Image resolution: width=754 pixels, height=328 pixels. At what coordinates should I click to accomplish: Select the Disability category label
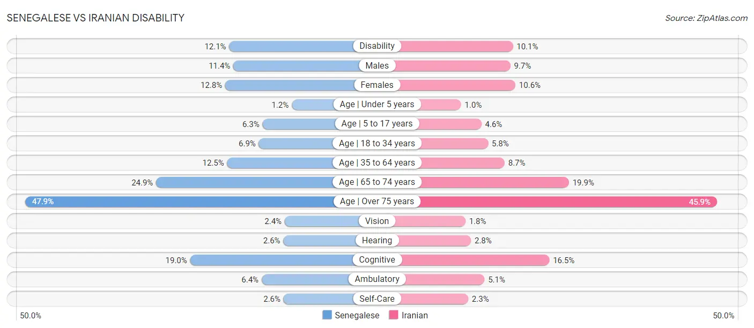377,46
